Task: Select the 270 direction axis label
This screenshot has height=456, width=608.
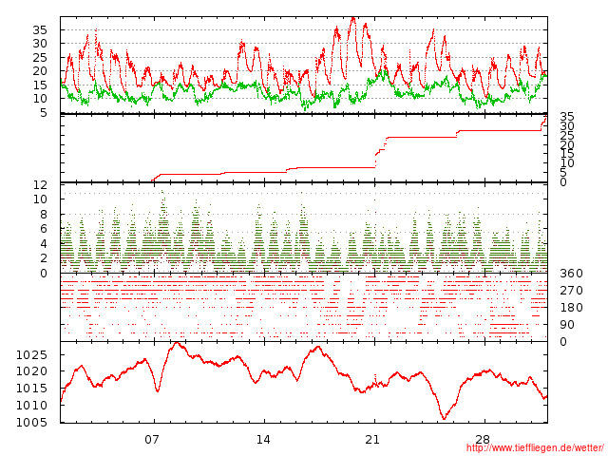Action: (x=571, y=291)
